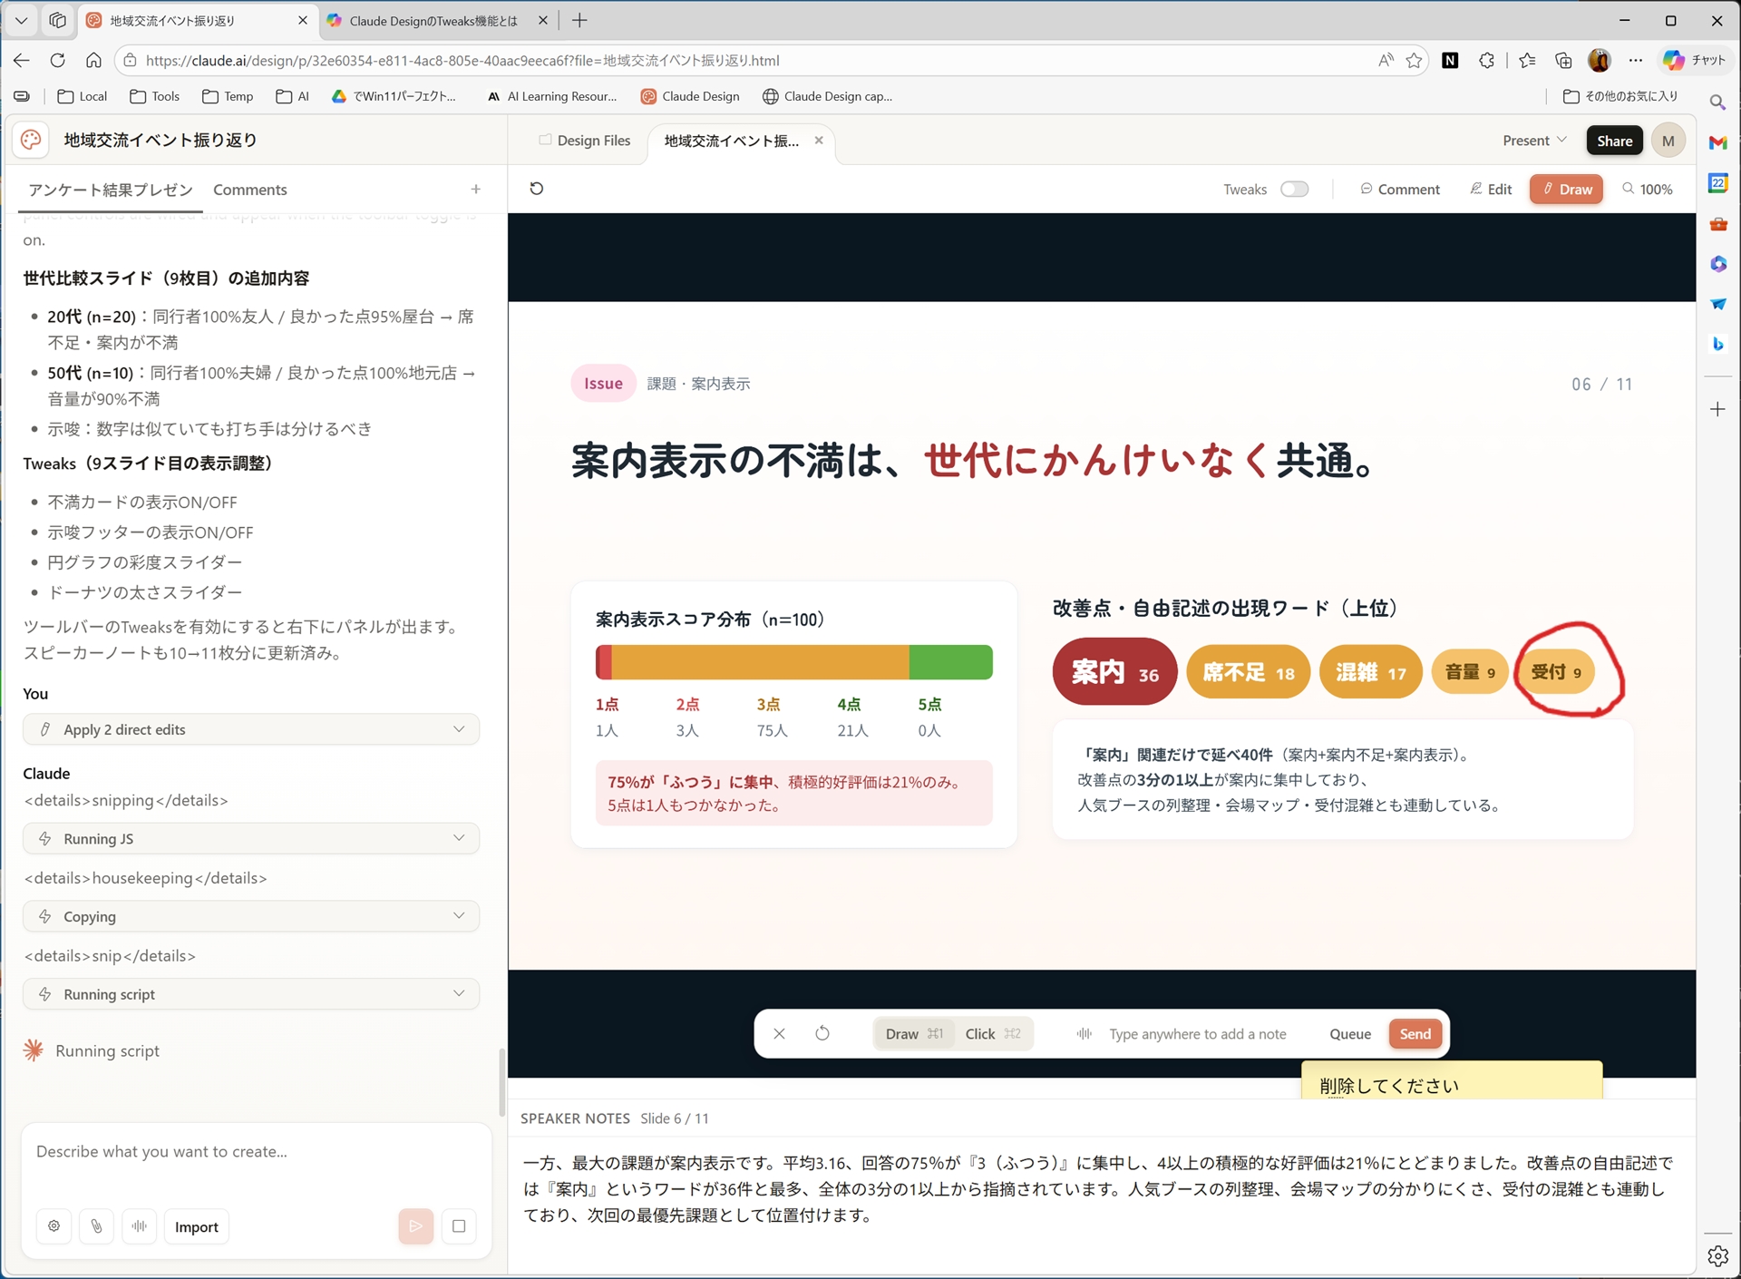Switch to the Comments tab
Image resolution: width=1741 pixels, height=1279 pixels.
point(250,190)
